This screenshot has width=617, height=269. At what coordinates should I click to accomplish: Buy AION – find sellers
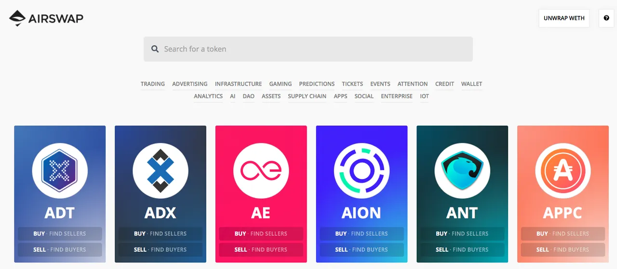click(362, 234)
